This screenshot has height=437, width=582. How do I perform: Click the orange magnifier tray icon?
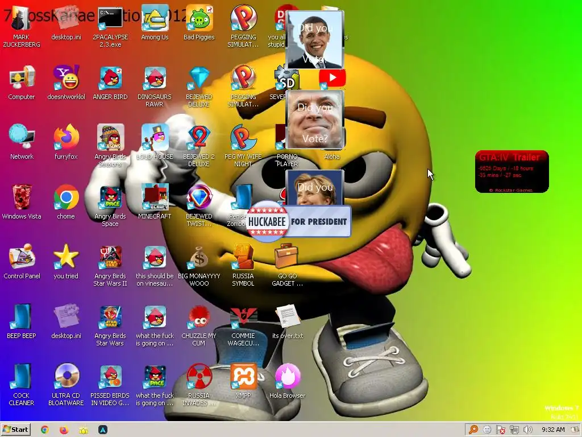coord(473,430)
